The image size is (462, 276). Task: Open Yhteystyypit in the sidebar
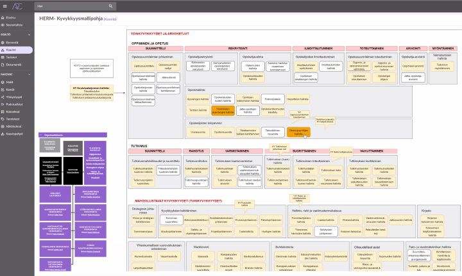[14, 97]
